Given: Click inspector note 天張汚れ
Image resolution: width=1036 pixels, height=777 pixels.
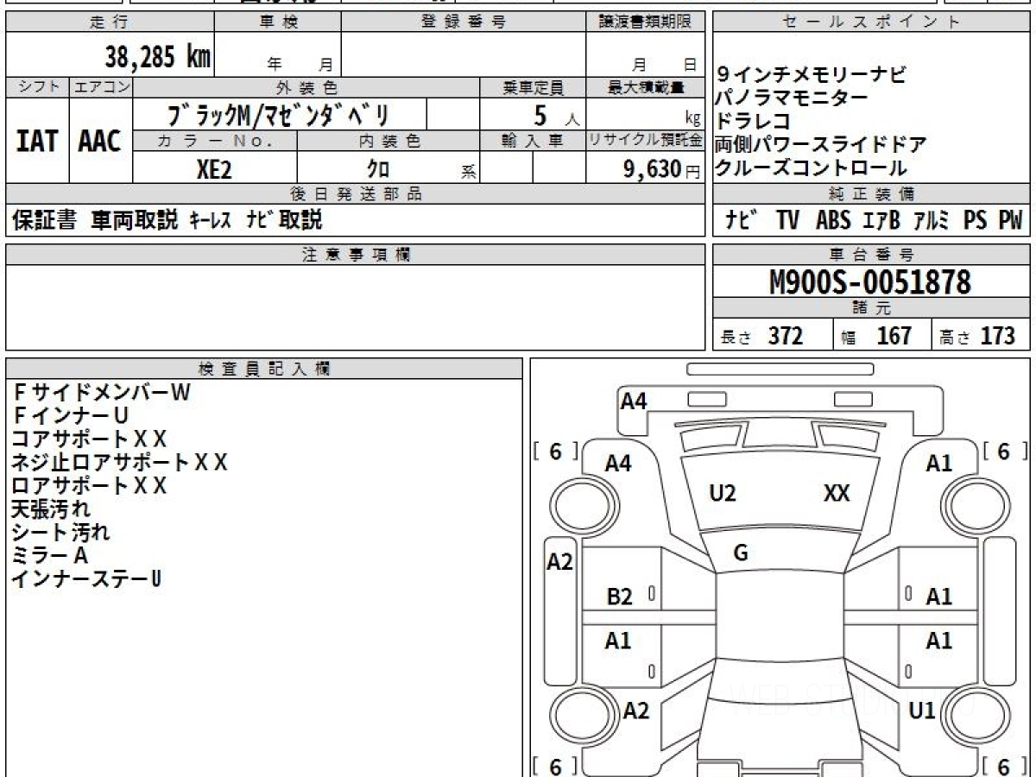Looking at the screenshot, I should [51, 509].
